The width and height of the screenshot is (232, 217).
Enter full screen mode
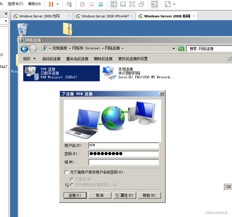point(132,4)
